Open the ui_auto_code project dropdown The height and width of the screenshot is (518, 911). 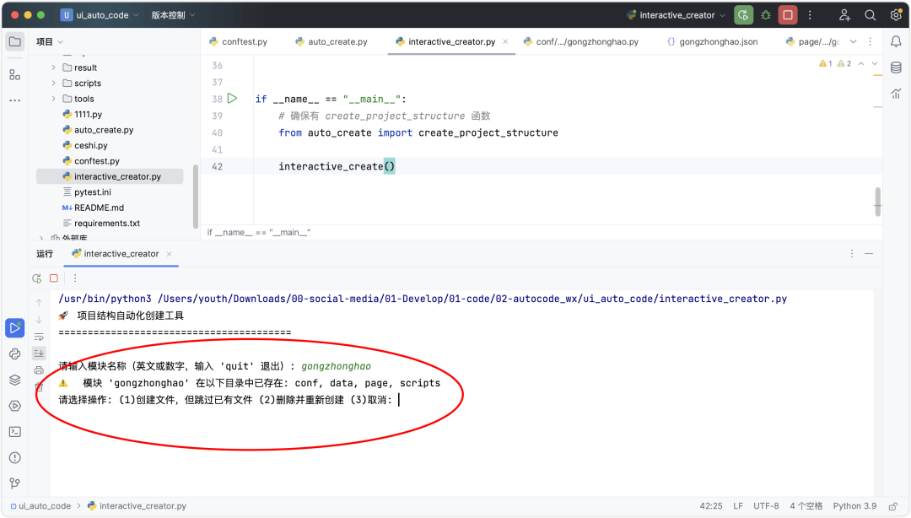100,15
